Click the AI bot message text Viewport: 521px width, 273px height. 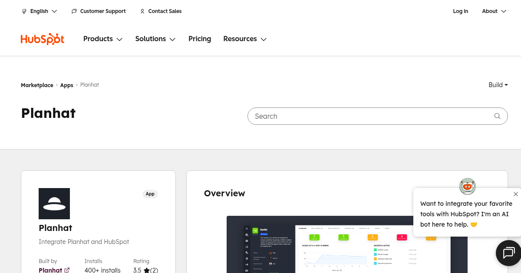[466, 214]
